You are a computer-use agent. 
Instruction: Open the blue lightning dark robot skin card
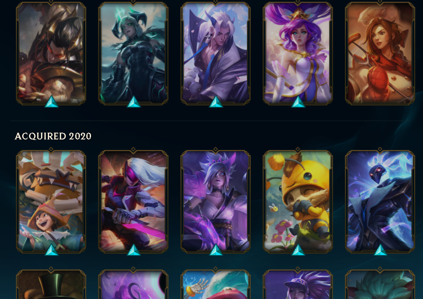point(380,201)
